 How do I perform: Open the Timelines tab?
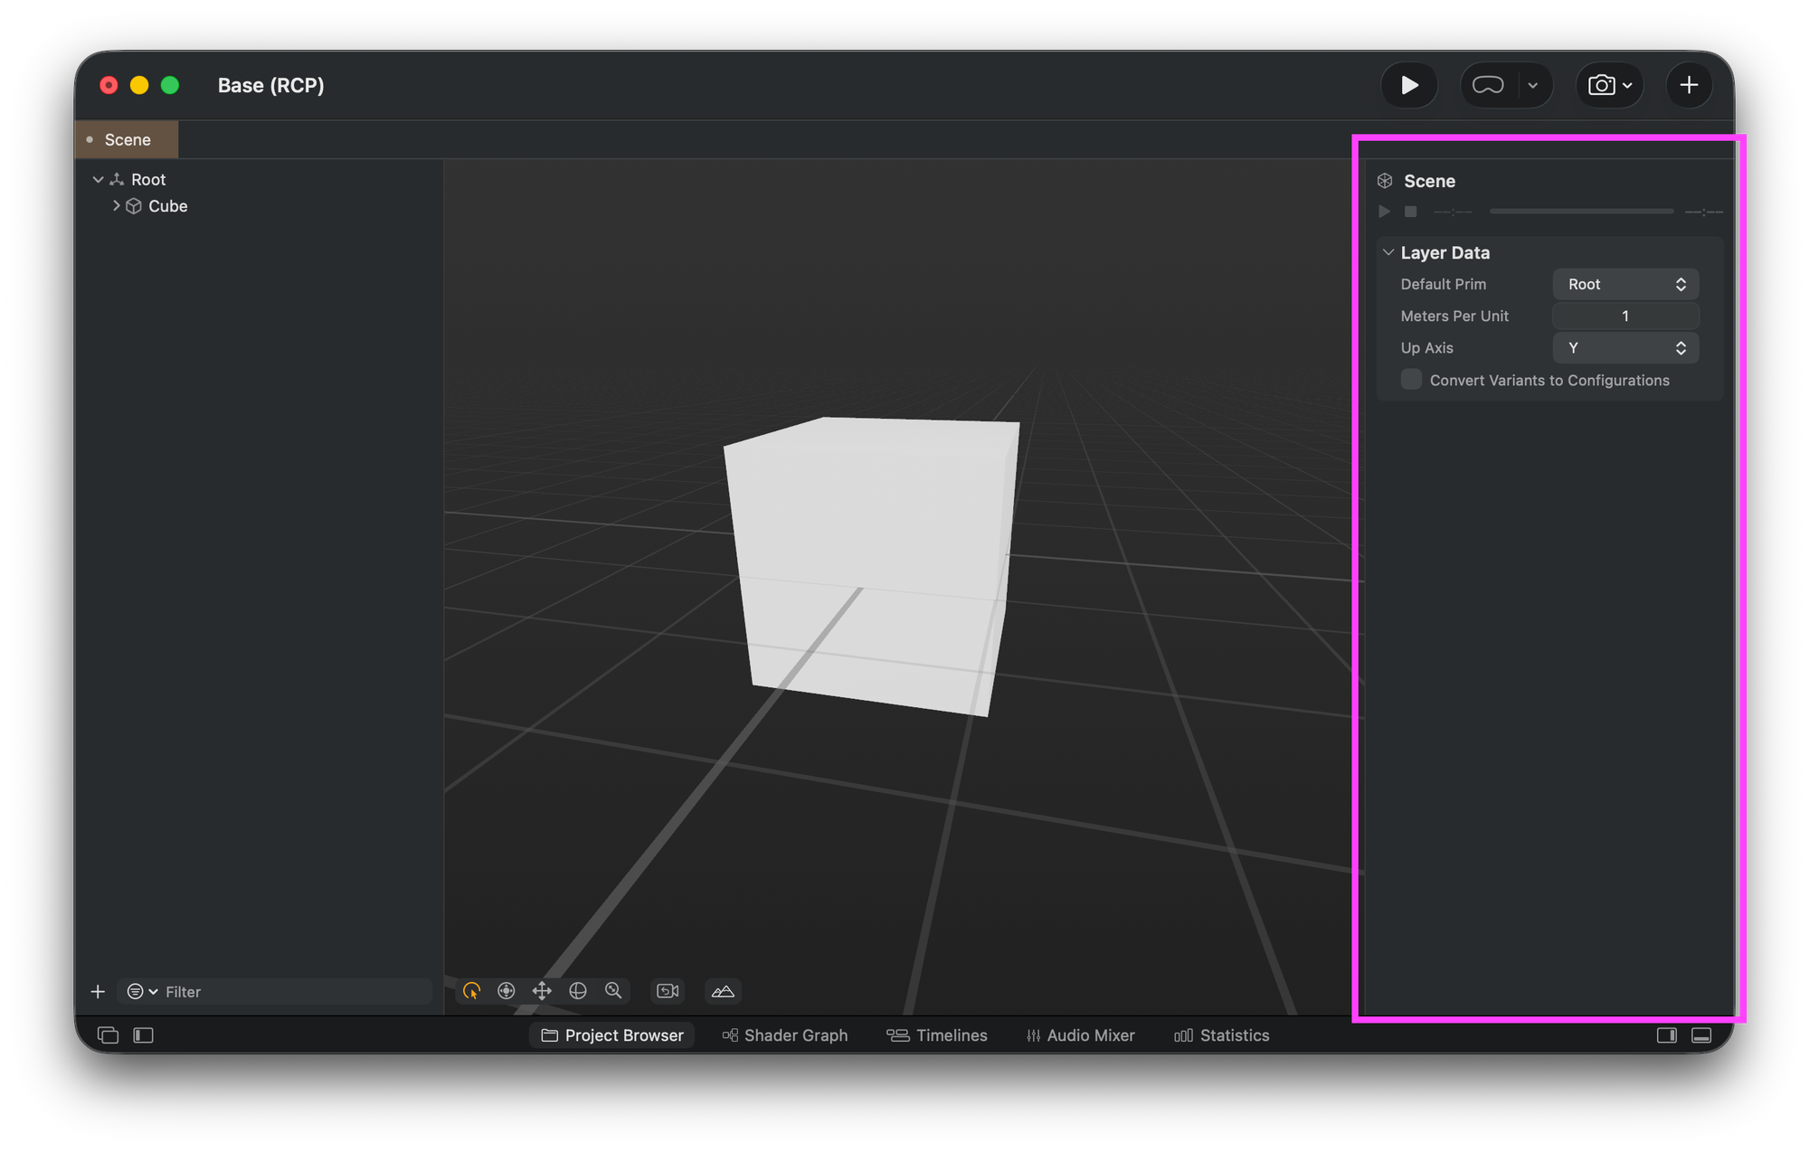[937, 1035]
